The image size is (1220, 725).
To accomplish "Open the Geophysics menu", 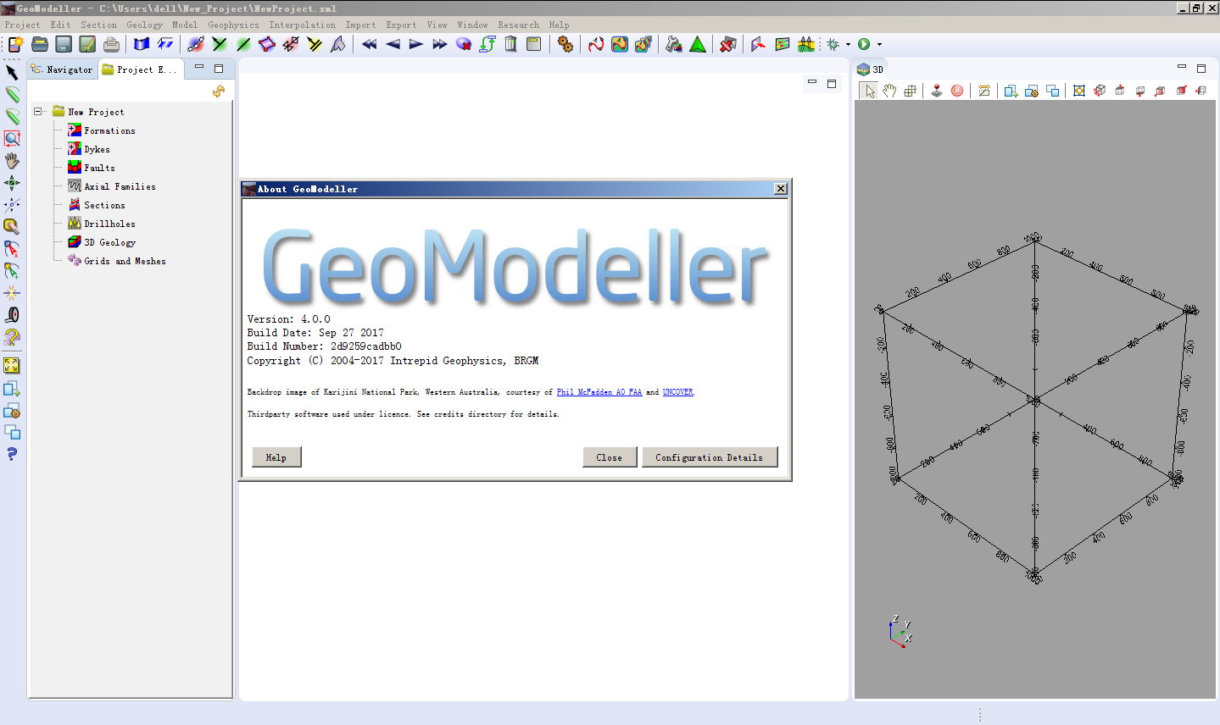I will pos(233,25).
